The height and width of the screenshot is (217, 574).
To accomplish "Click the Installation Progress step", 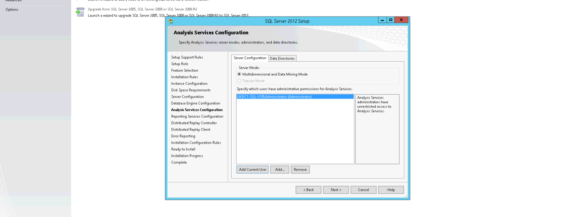I will [187, 156].
